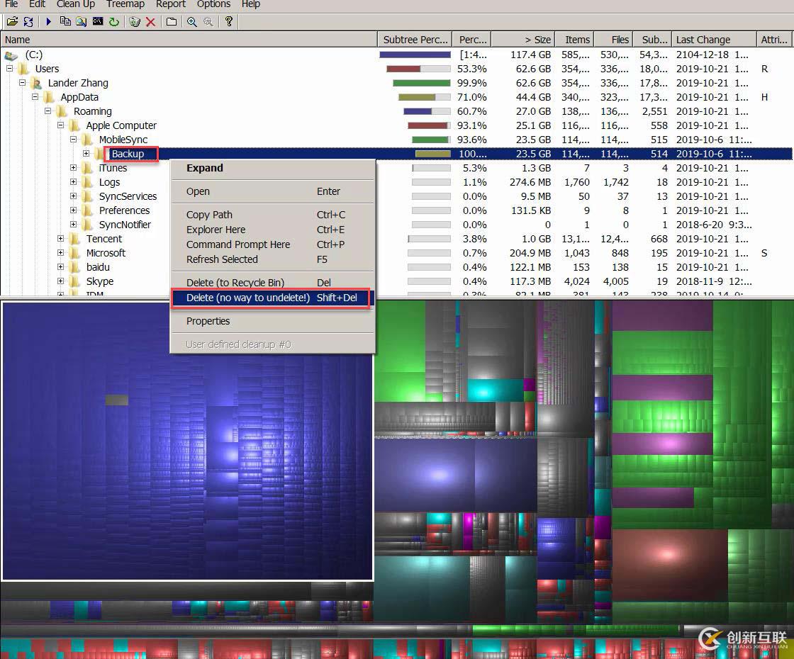Image resolution: width=794 pixels, height=659 pixels.
Task: Sort by the Items column header
Action: [575, 40]
